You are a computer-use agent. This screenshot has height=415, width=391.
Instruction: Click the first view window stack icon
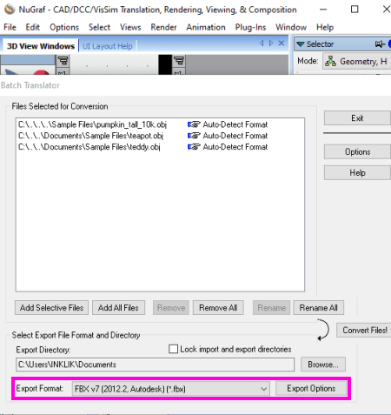point(63,61)
